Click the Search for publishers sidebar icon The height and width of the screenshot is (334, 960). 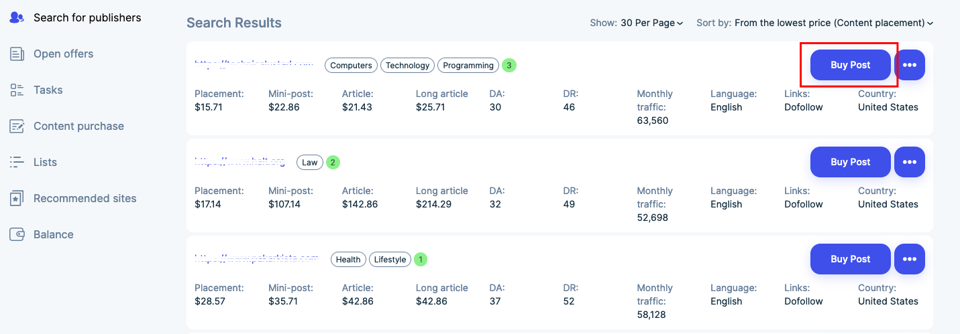pyautogui.click(x=17, y=17)
